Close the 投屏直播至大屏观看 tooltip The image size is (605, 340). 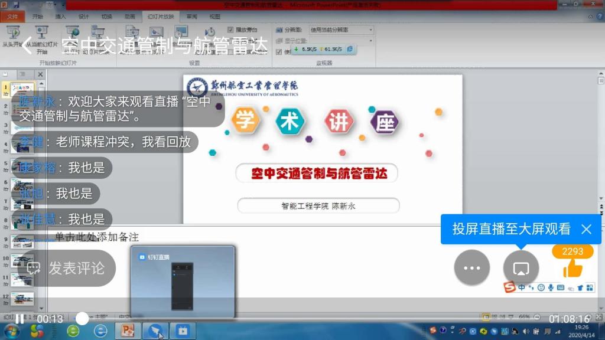(x=586, y=230)
